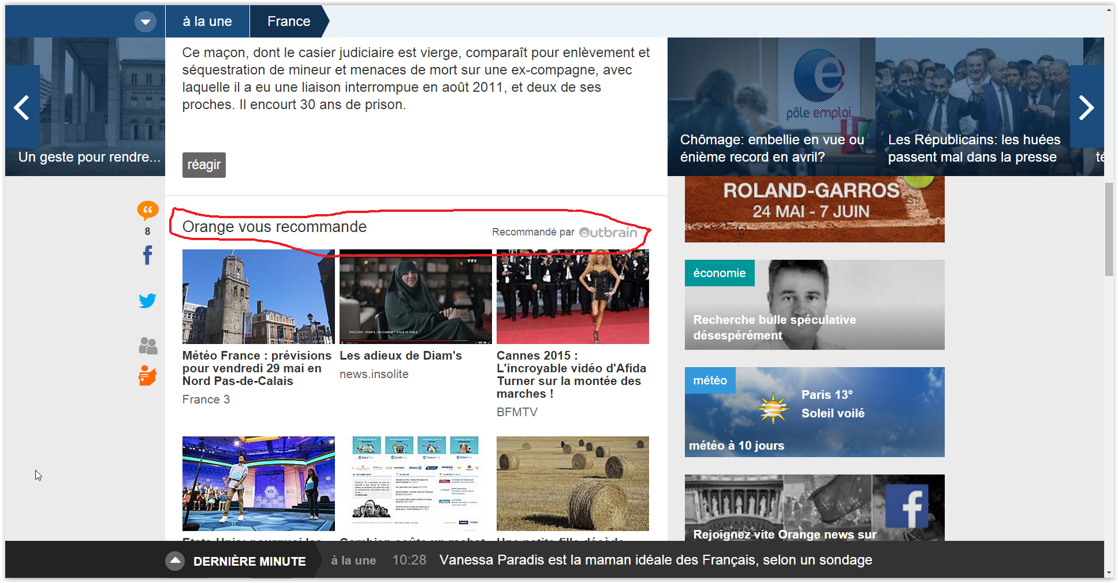Switch to the à la une tab
Image resolution: width=1118 pixels, height=583 pixels.
(207, 21)
